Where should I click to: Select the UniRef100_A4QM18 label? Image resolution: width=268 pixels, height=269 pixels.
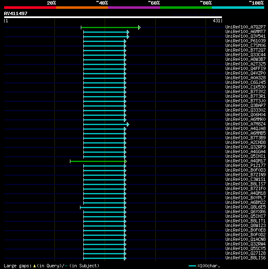coord(245,193)
